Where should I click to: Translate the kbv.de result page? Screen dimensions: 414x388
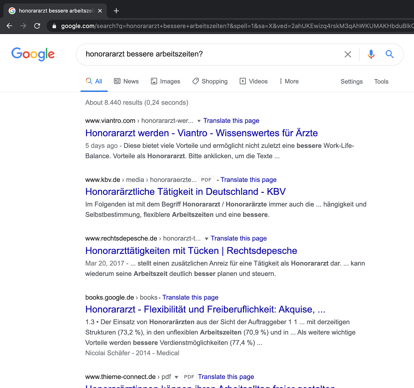tap(248, 180)
